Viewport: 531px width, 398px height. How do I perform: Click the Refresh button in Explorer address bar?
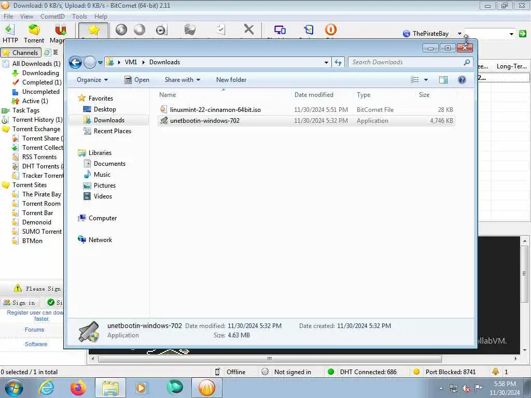click(338, 62)
